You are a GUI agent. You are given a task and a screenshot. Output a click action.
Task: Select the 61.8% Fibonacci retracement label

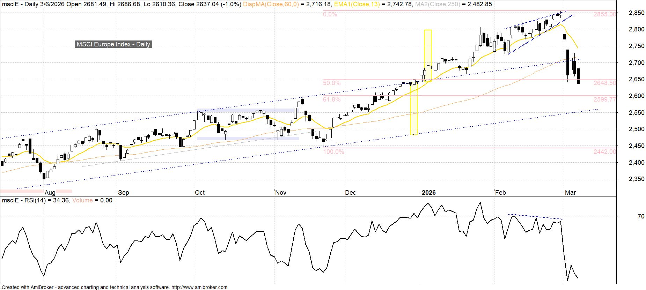pos(331,99)
